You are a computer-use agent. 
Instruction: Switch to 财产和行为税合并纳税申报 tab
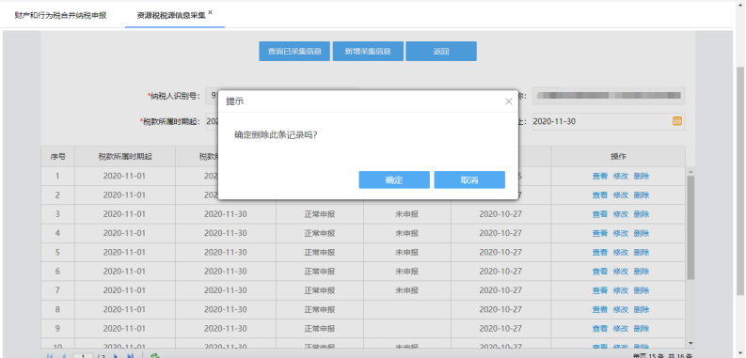[60, 15]
